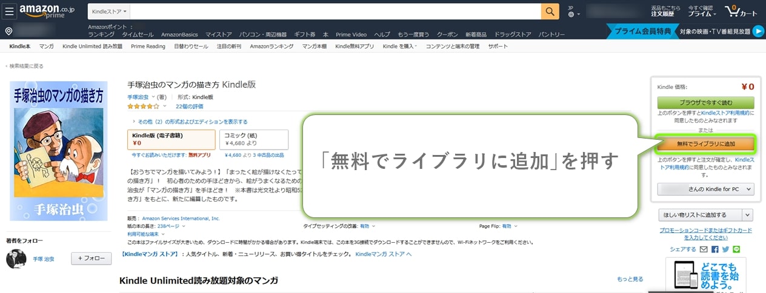Open the 無料アプリ link
Screen dimensions: 766x293
(199, 155)
